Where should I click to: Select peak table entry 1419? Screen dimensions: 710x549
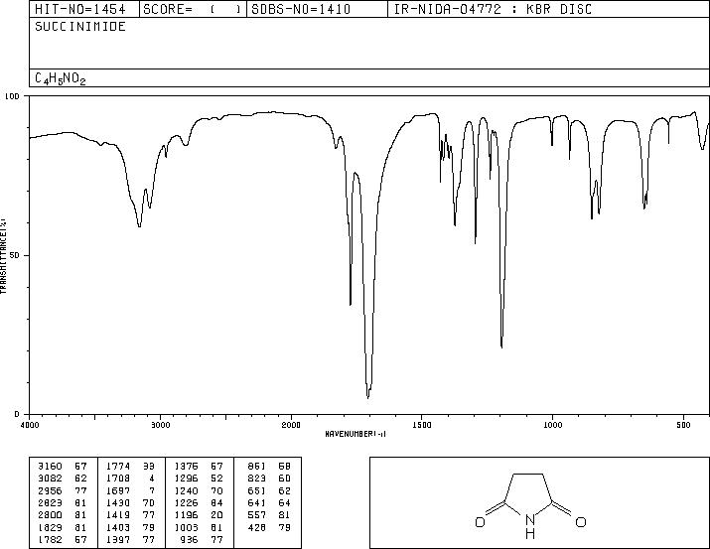130,515
